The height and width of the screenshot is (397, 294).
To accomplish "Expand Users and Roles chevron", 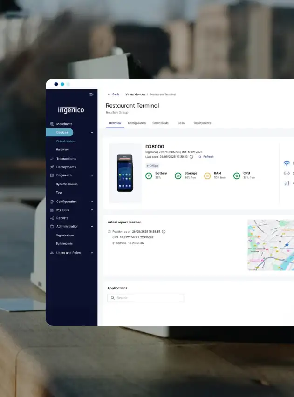I will 92,253.
